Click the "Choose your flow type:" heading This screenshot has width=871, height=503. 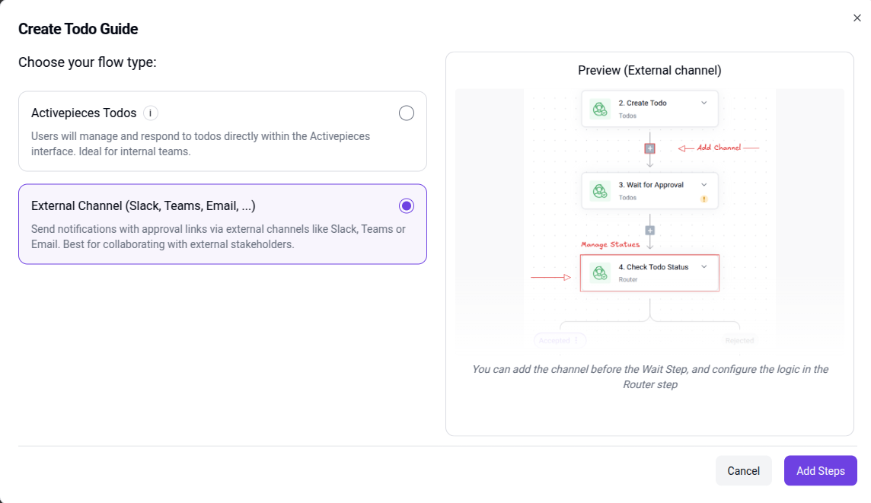[x=88, y=62]
